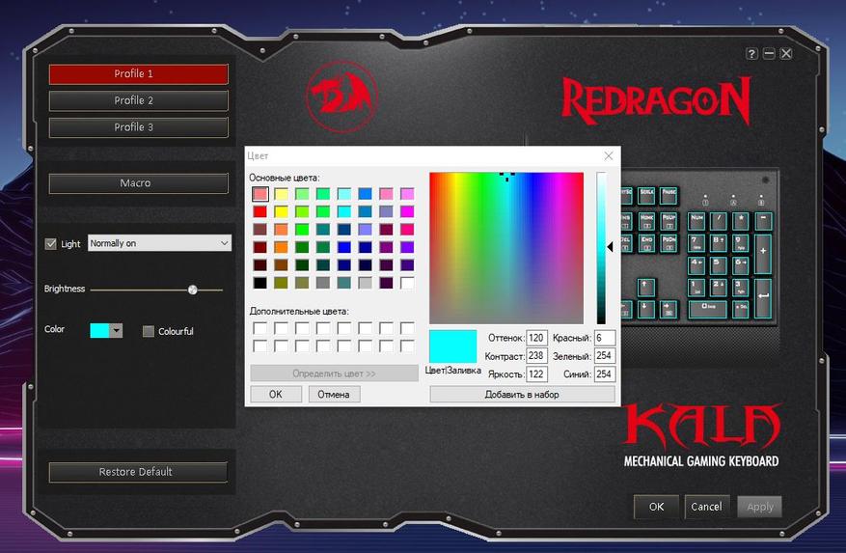This screenshot has height=553, width=846.
Task: Click the numpad plus key on keyboard image
Action: [763, 253]
